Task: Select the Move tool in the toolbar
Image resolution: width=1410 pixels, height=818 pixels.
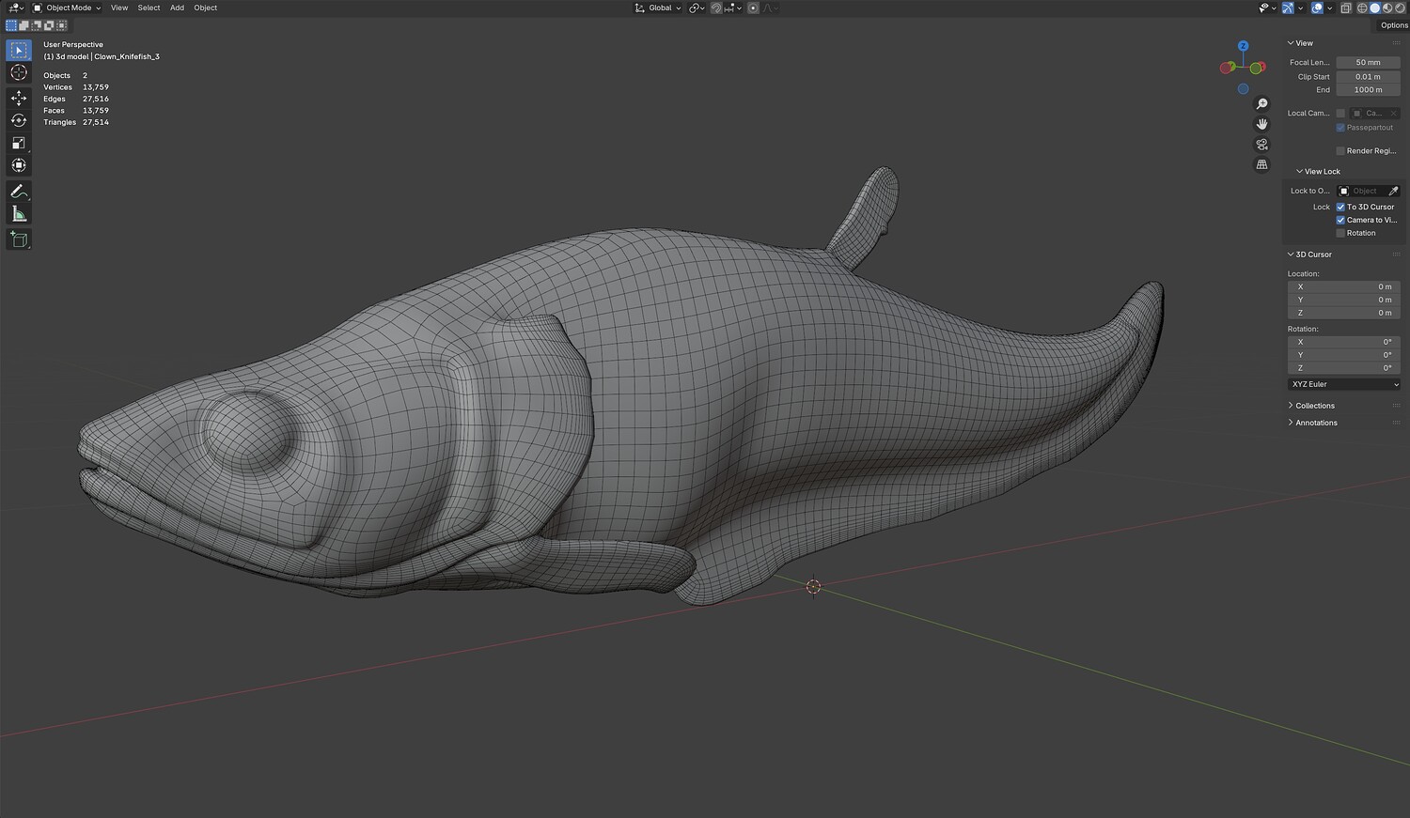Action: coord(19,98)
